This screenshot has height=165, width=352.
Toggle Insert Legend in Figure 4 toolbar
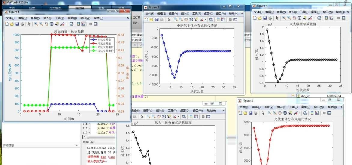tap(331, 18)
